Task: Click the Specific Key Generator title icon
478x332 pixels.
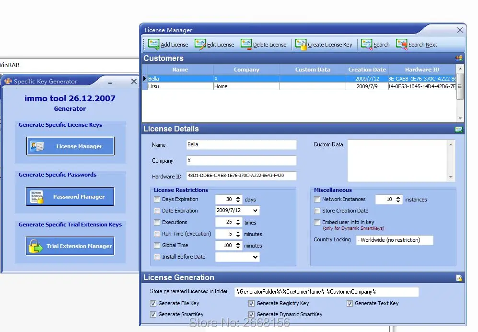Action: point(8,81)
